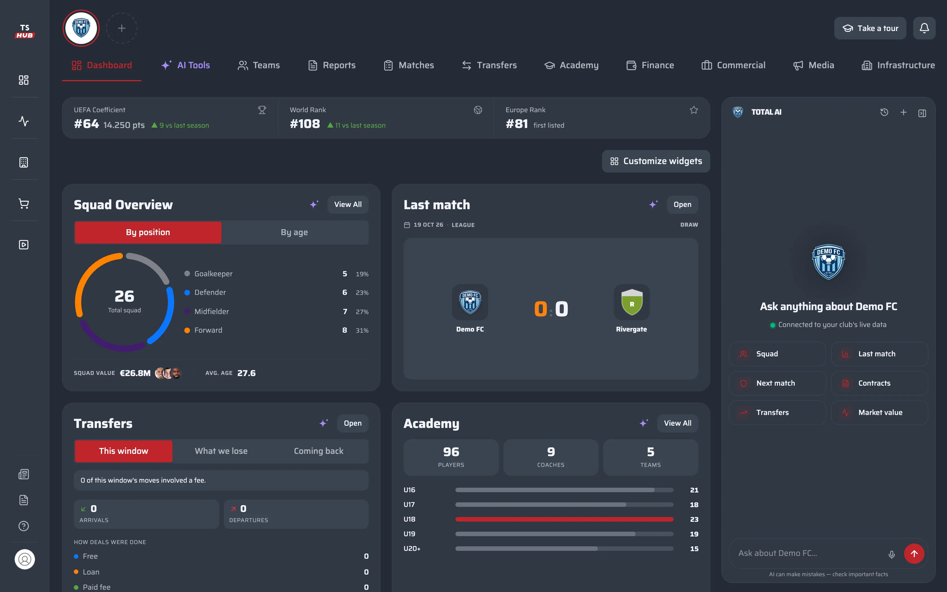Click the notification bell icon
This screenshot has width=947, height=592.
(x=924, y=28)
